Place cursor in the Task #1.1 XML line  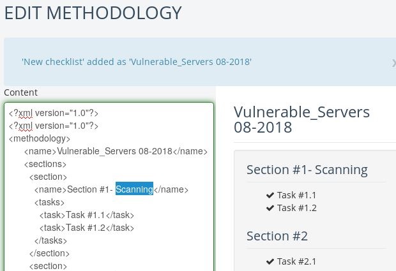[86, 215]
